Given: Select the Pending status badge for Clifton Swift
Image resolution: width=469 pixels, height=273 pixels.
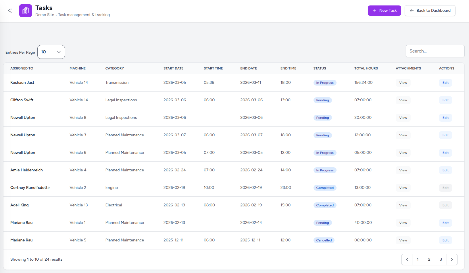Looking at the screenshot, I should (322, 100).
